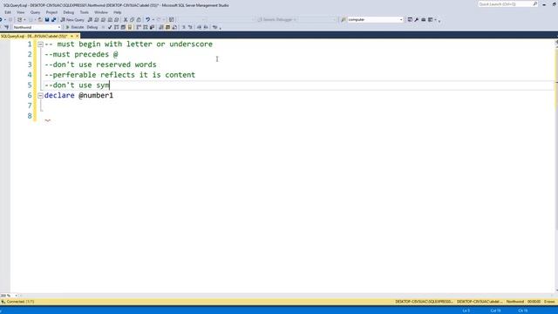Select Results to Text icon
The image size is (558, 314).
160,27
